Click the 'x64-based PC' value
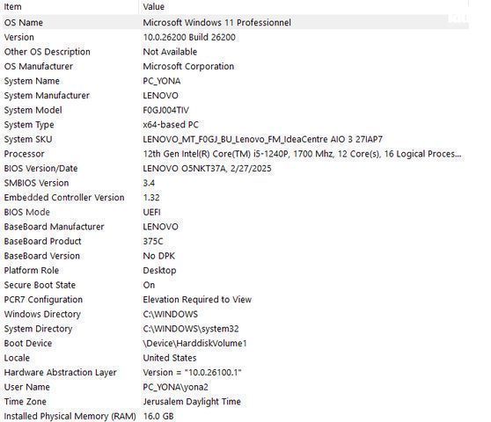The image size is (491, 422). (x=171, y=125)
